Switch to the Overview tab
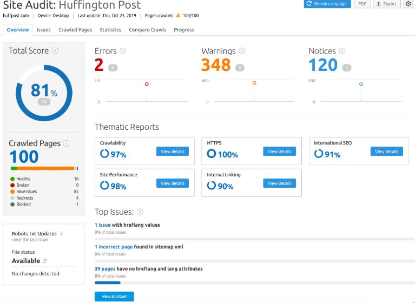Screen dimensions: 415x303 pos(18,30)
